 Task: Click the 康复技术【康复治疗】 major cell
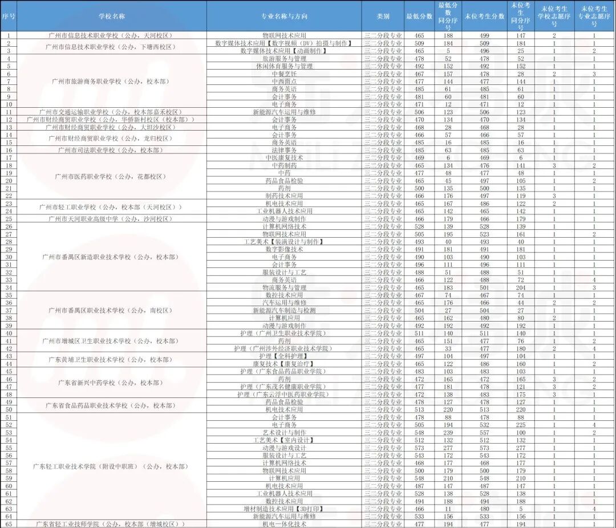coord(285,364)
